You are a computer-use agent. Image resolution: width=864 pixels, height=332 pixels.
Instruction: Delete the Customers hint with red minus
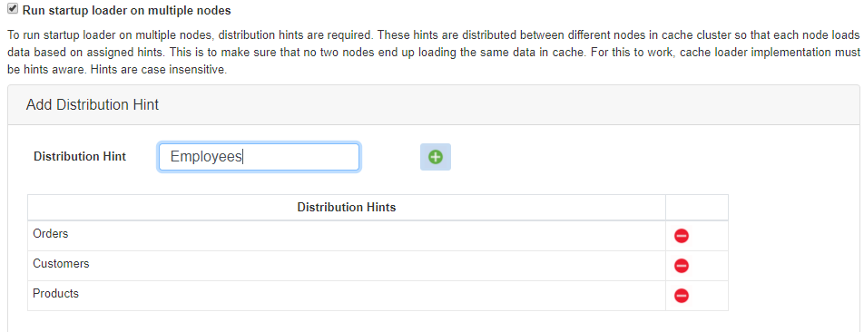(x=682, y=266)
